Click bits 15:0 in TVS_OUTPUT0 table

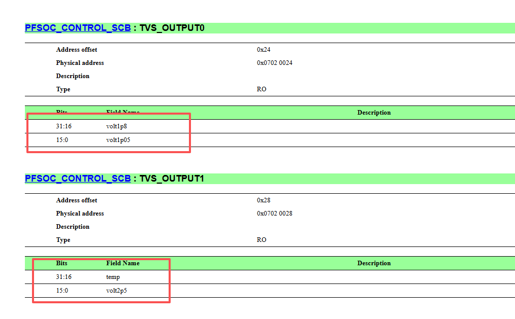(62, 140)
